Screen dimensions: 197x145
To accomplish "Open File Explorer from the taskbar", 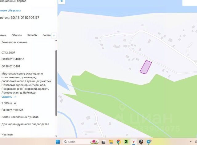I will (x=111, y=142).
